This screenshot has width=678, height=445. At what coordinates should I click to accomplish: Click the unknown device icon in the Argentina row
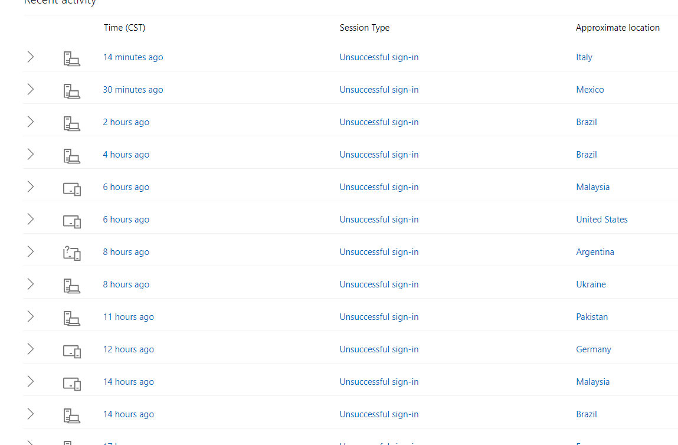71,253
